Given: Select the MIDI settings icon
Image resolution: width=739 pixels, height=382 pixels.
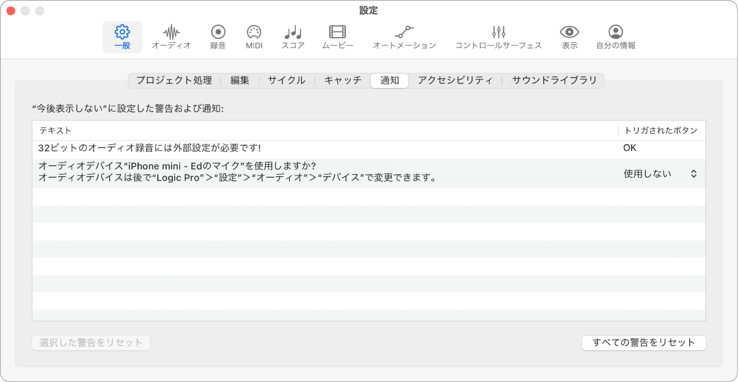Looking at the screenshot, I should [254, 37].
